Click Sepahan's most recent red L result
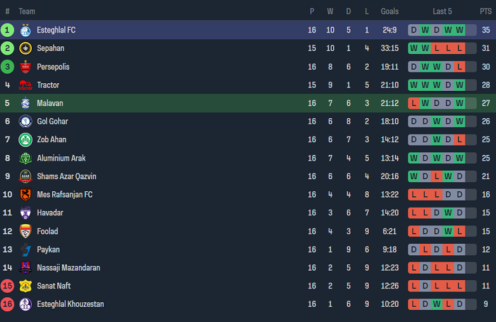 (460, 48)
